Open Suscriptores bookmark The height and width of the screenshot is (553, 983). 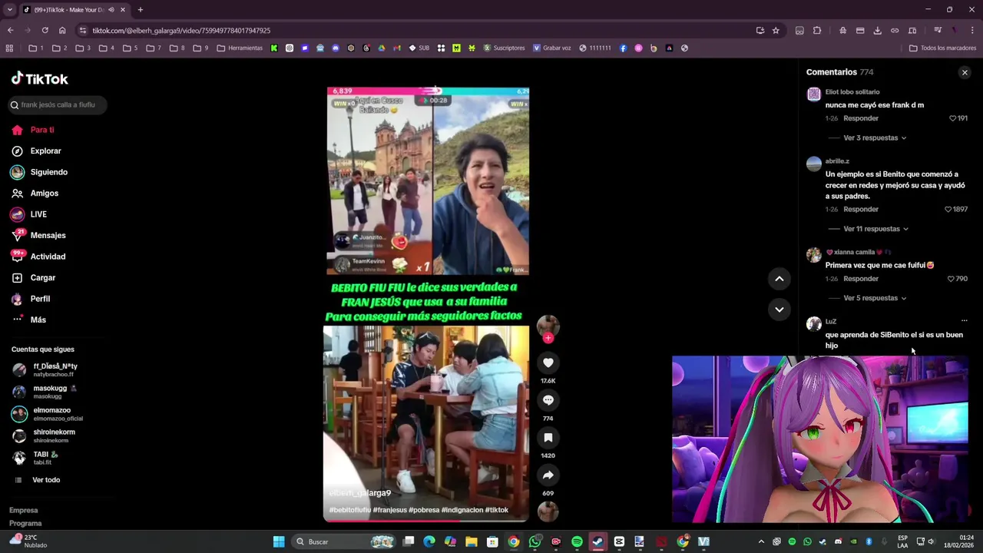[504, 48]
